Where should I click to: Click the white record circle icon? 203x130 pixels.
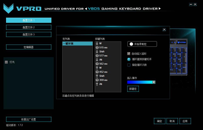click(x=131, y=44)
